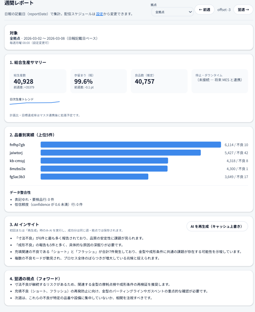Select the jaiwtorj bar in product ranking
Viewport: 255px width, 312px height.
[121, 153]
